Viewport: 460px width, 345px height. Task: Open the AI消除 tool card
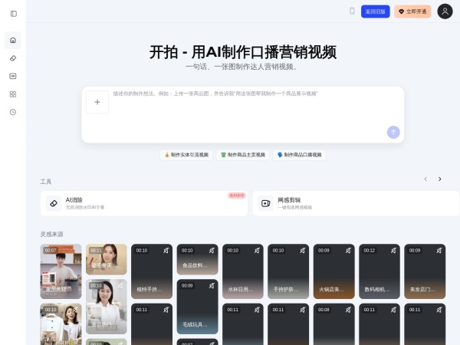coord(144,203)
